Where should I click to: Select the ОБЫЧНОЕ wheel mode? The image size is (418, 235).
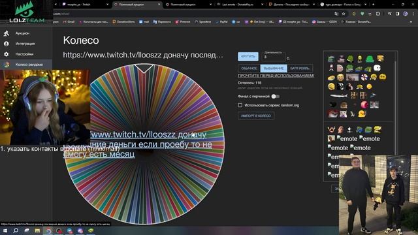point(249,69)
